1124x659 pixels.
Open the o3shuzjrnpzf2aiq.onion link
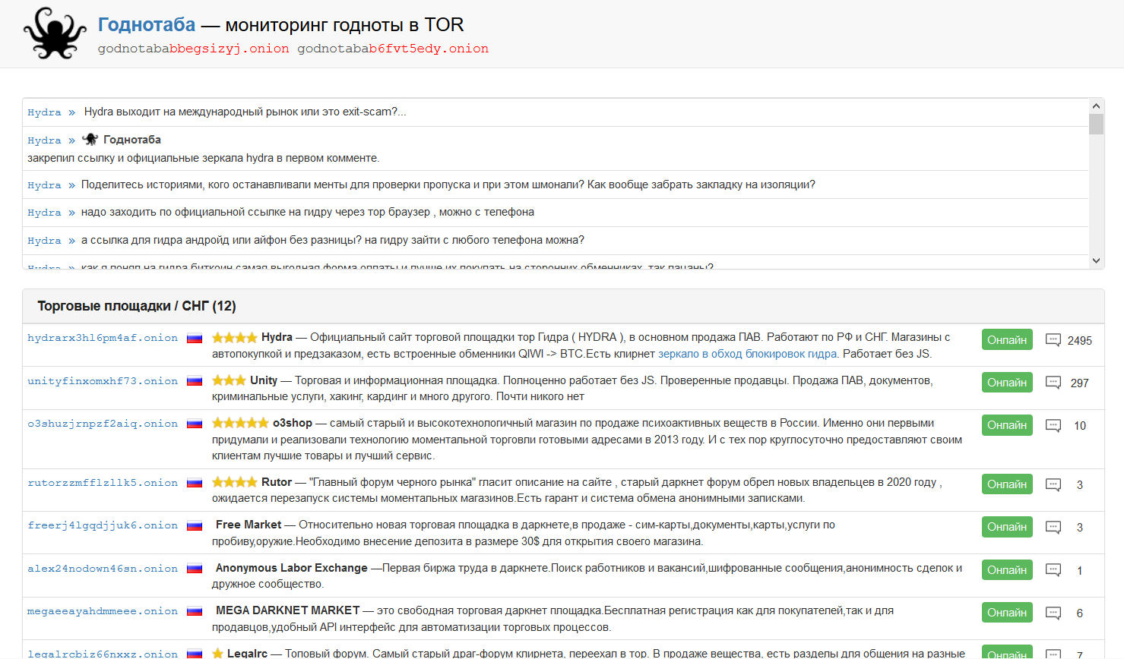pyautogui.click(x=103, y=424)
